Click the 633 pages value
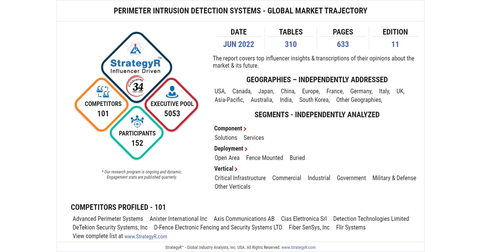Viewport: 481px width, 252px height. tap(343, 44)
